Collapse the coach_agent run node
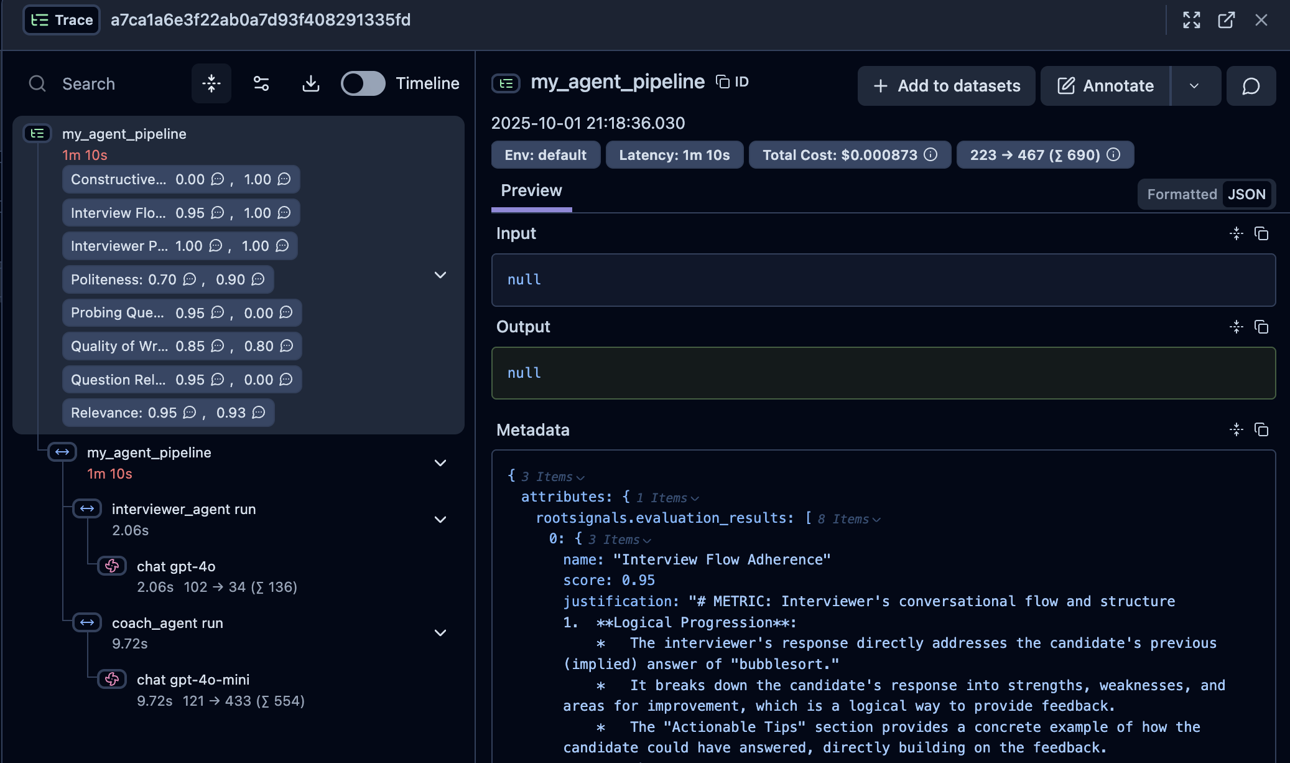The width and height of the screenshot is (1290, 763). tap(440, 633)
